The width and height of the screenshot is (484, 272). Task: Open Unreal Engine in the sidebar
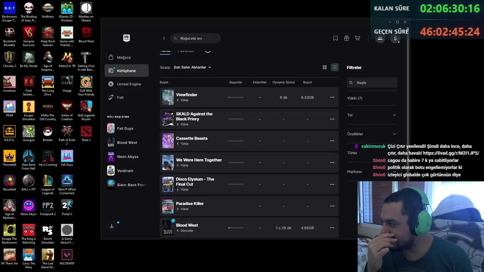pos(127,84)
